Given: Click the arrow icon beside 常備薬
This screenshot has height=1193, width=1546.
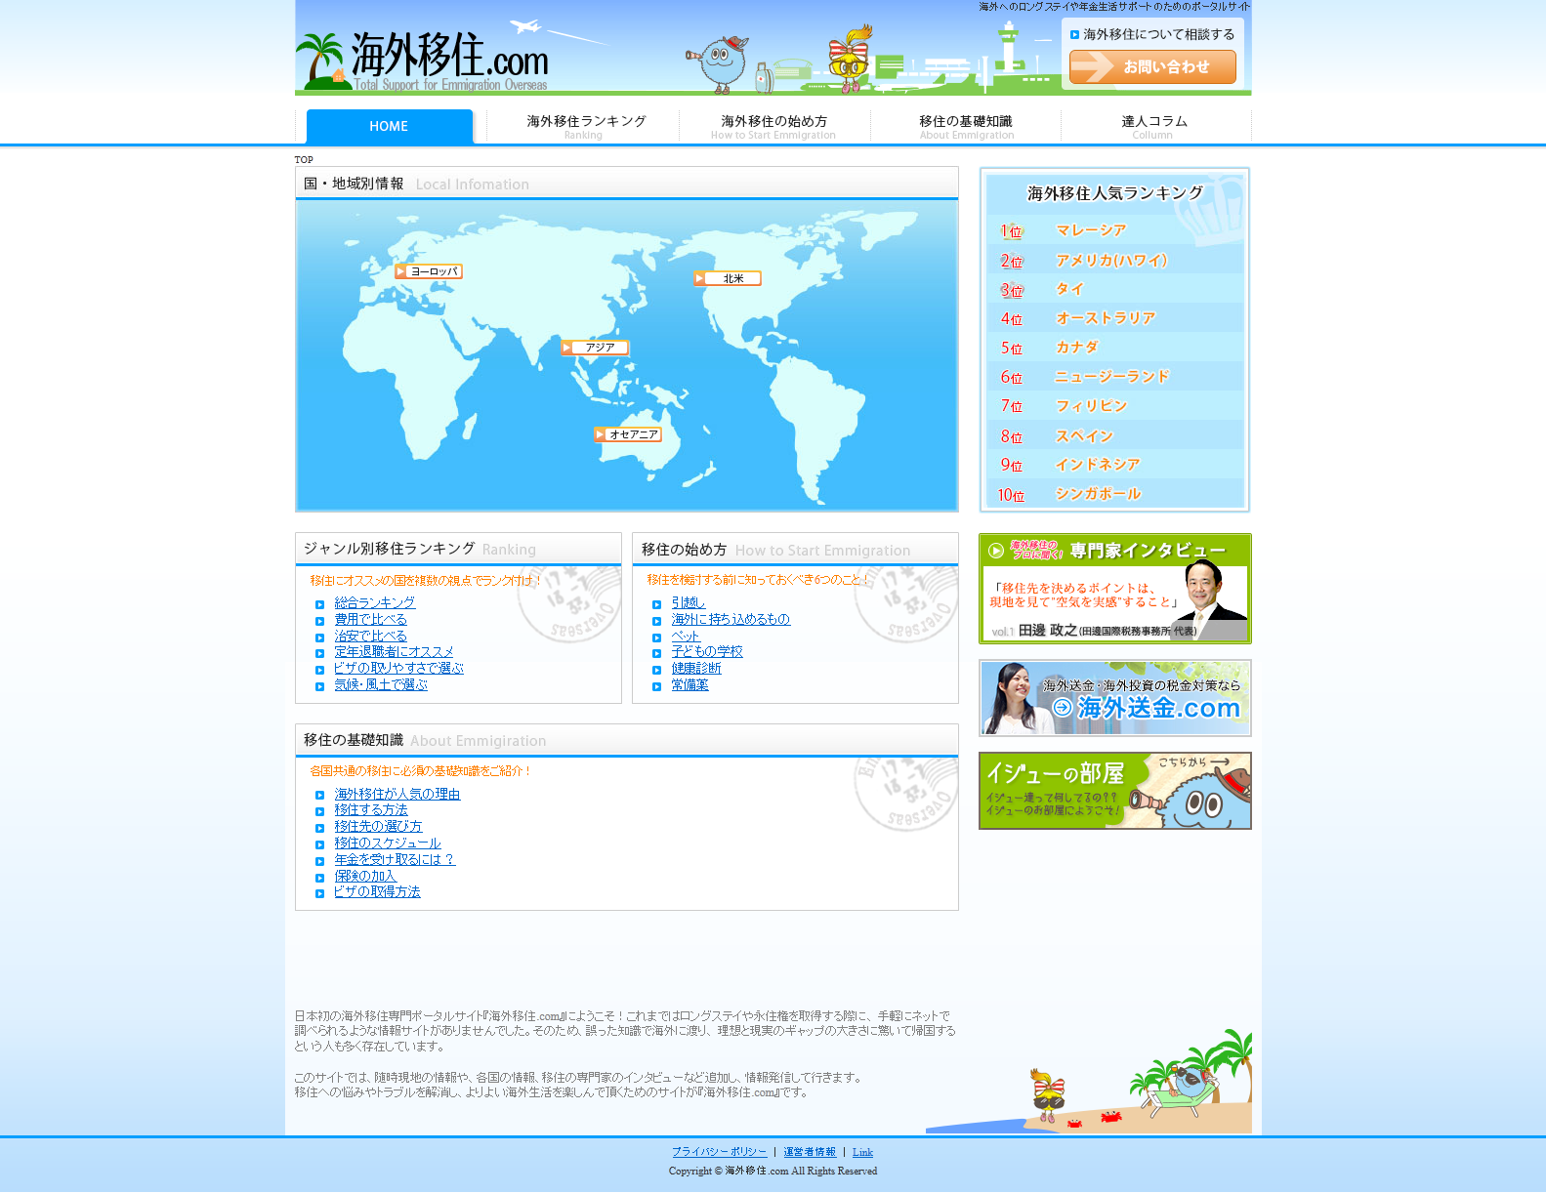Looking at the screenshot, I should [x=656, y=686].
